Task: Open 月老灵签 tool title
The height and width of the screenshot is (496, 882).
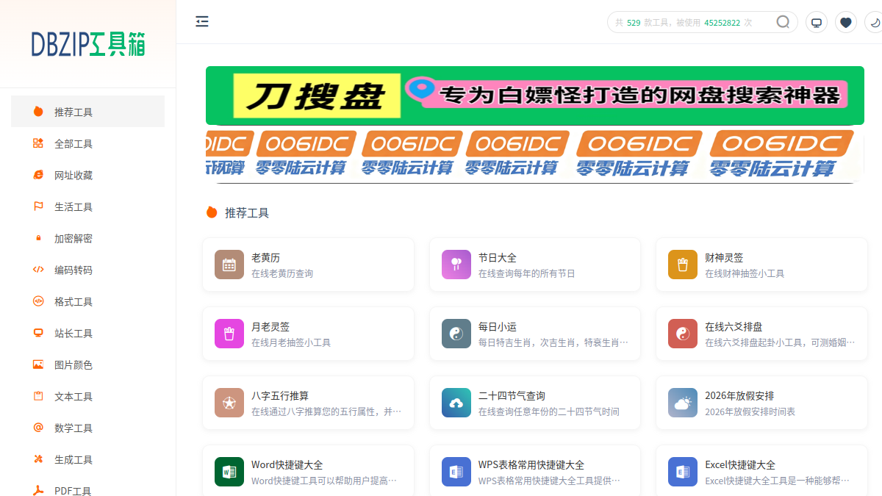Action: 270,327
